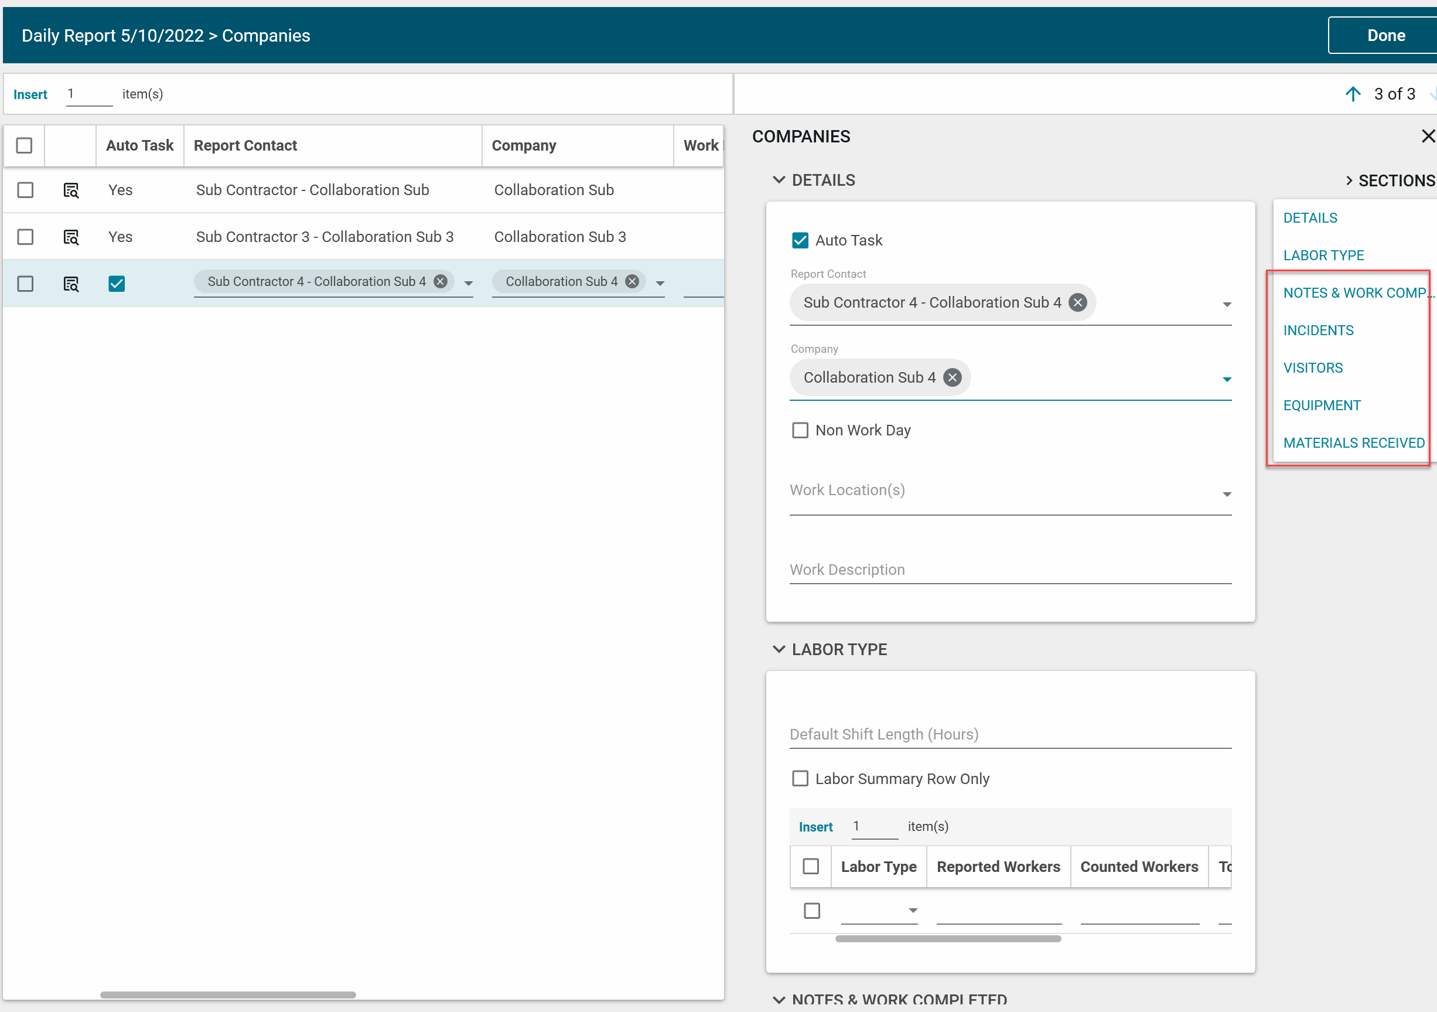Check Labor Summary Row Only
The height and width of the screenshot is (1012, 1437).
800,778
